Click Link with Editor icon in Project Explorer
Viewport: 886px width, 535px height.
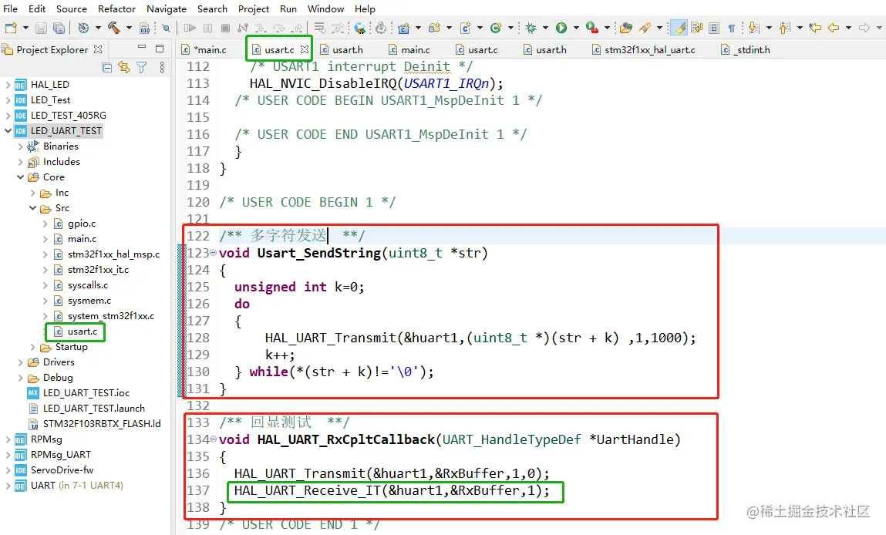(124, 68)
